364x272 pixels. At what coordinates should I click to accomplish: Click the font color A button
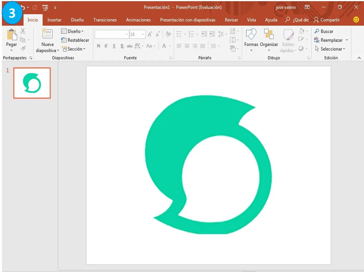coord(164,46)
